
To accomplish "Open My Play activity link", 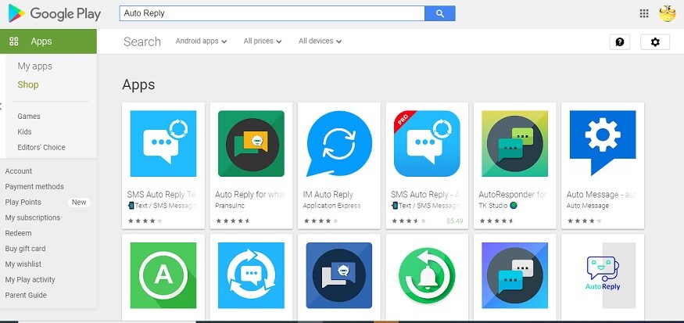I will pos(30,280).
